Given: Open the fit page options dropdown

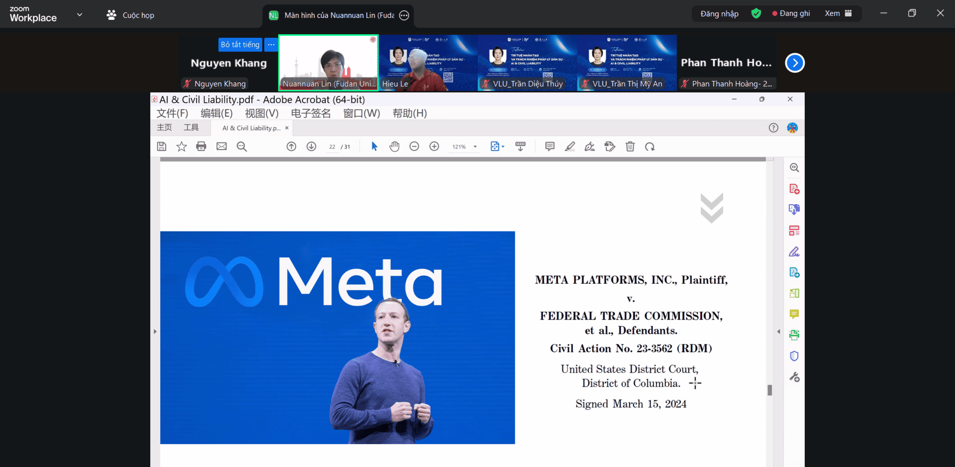Looking at the screenshot, I should (497, 147).
